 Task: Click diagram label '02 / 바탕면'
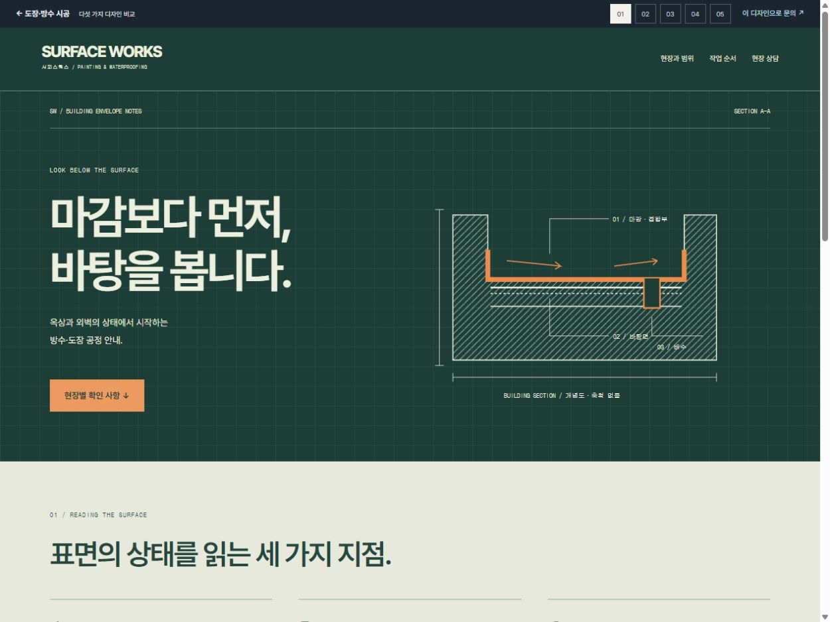click(x=630, y=337)
